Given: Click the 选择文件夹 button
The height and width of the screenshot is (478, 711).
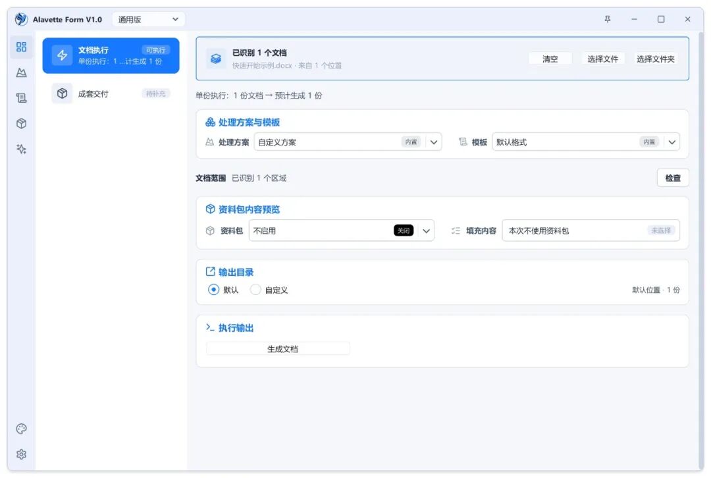Looking at the screenshot, I should click(x=655, y=59).
